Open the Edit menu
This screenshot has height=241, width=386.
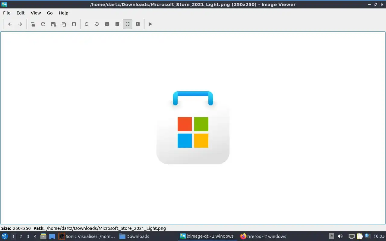(x=21, y=13)
